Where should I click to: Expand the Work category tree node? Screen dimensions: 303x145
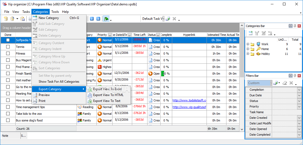pyautogui.click(x=248, y=44)
